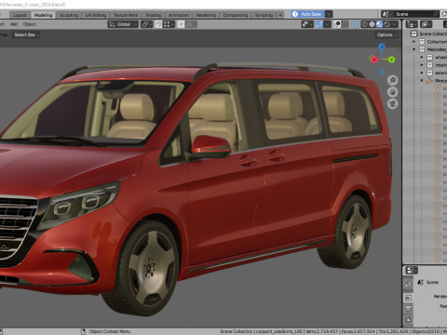Toggle X-ray mode in viewport header
The height and width of the screenshot is (335, 447).
[355, 24]
